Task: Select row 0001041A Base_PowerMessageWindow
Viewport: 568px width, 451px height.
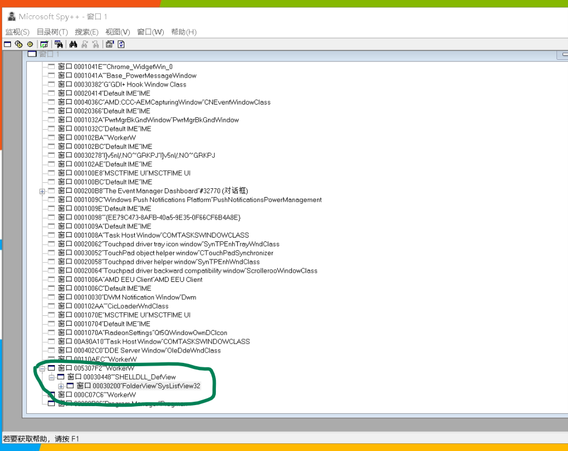Action: [127, 76]
